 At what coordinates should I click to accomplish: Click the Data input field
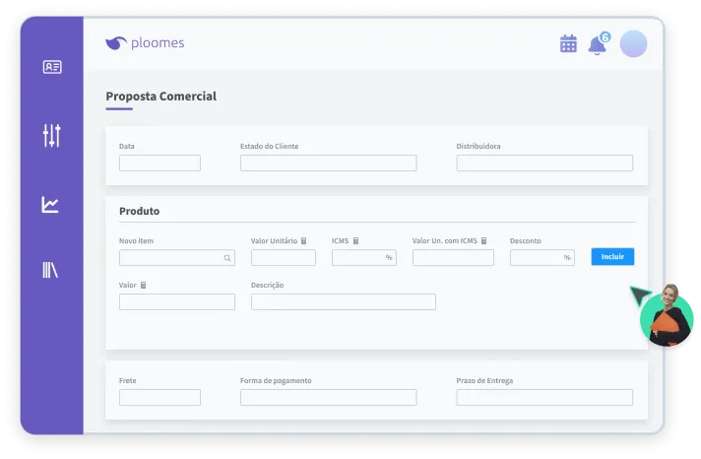[x=159, y=163]
